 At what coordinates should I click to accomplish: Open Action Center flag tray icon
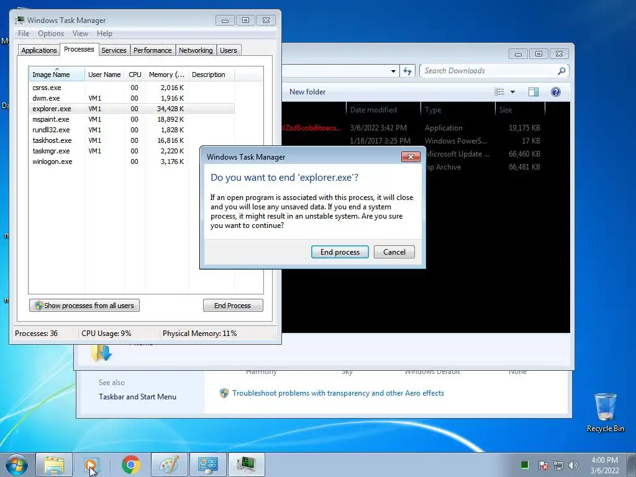[543, 465]
